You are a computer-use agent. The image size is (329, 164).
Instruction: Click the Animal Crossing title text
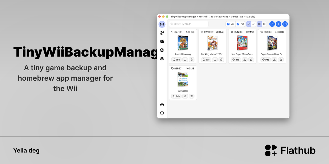(x=183, y=54)
